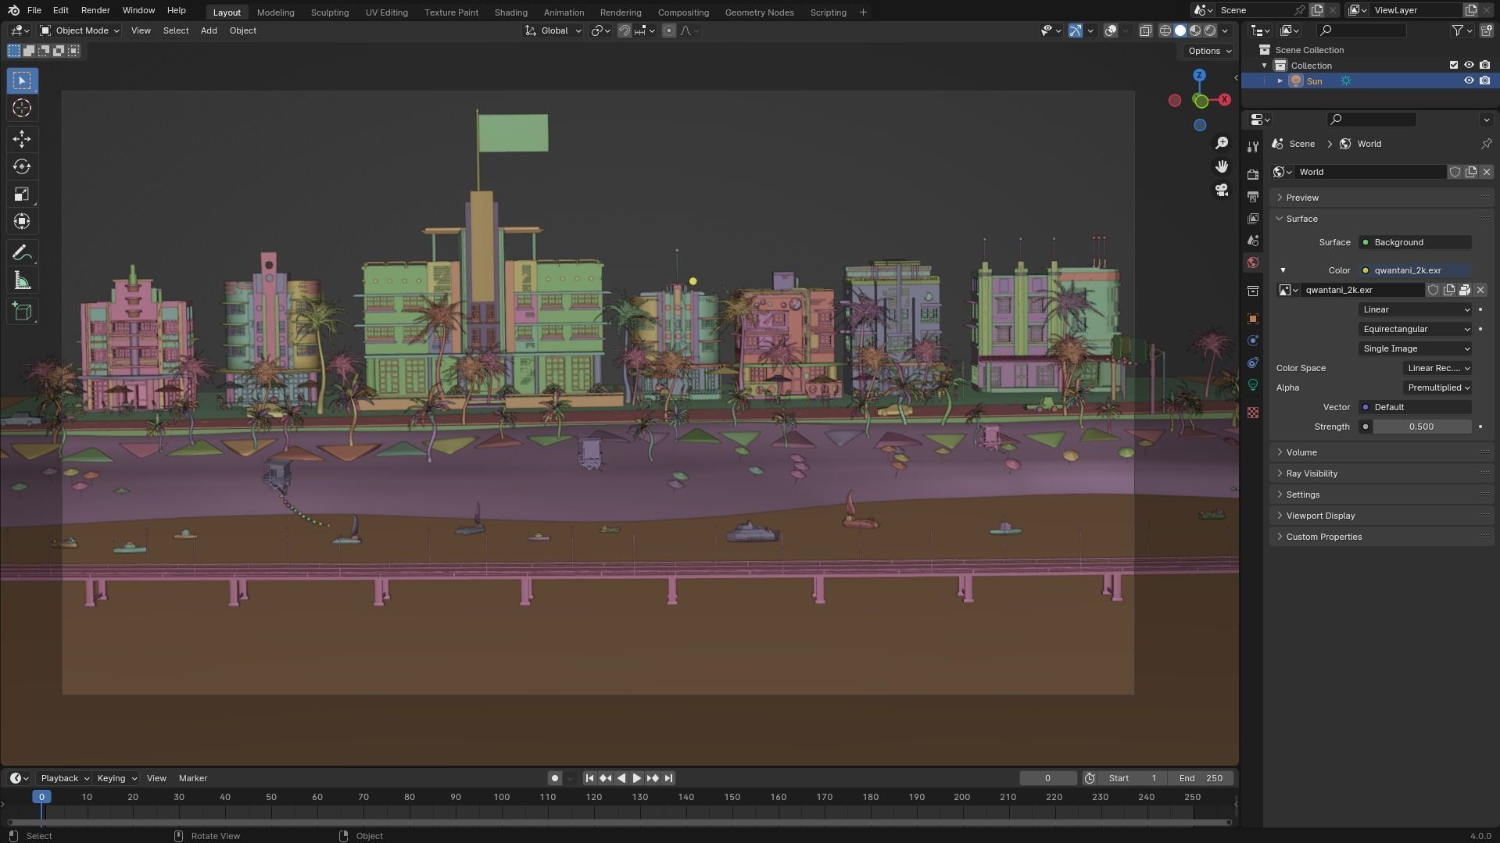The height and width of the screenshot is (843, 1500).
Task: Open Object properties tab
Action: click(1253, 319)
